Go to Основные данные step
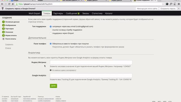 (12, 22)
